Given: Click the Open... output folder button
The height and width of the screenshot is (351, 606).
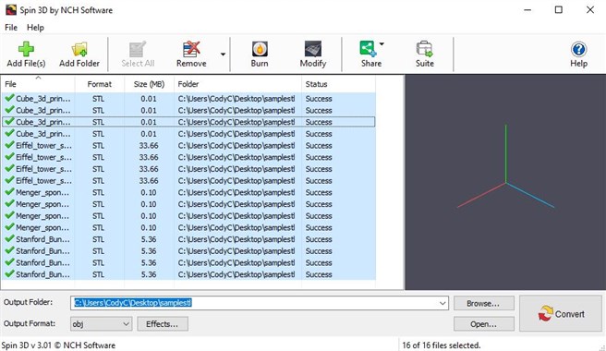Looking at the screenshot, I should coord(484,324).
